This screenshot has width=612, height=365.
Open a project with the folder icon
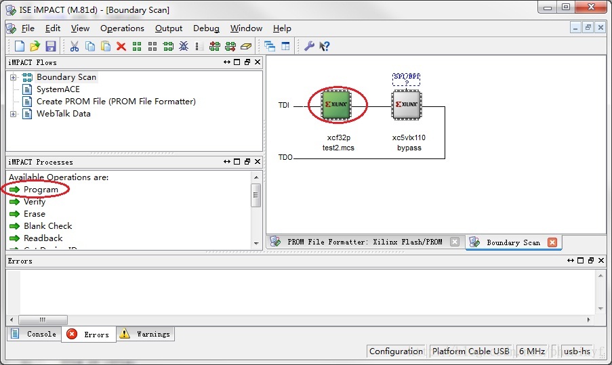click(x=35, y=46)
